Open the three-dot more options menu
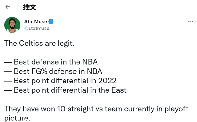The width and height of the screenshot is (197, 122). (191, 21)
